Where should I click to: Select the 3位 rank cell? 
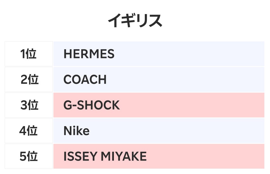point(29,105)
